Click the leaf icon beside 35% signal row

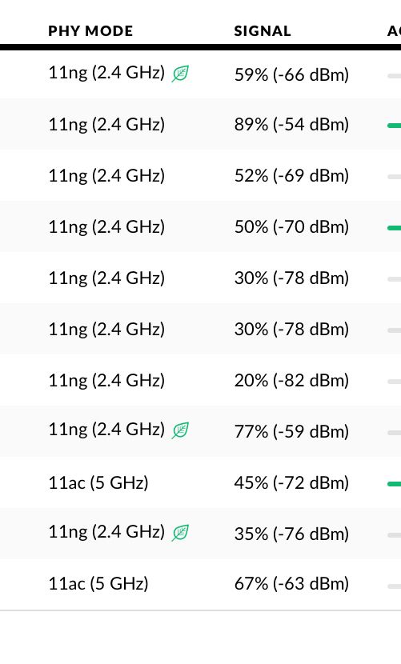[x=180, y=533]
